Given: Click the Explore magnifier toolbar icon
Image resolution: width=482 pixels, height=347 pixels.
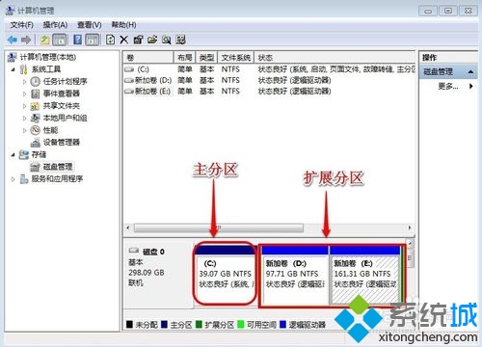Looking at the screenshot, I should (166, 40).
